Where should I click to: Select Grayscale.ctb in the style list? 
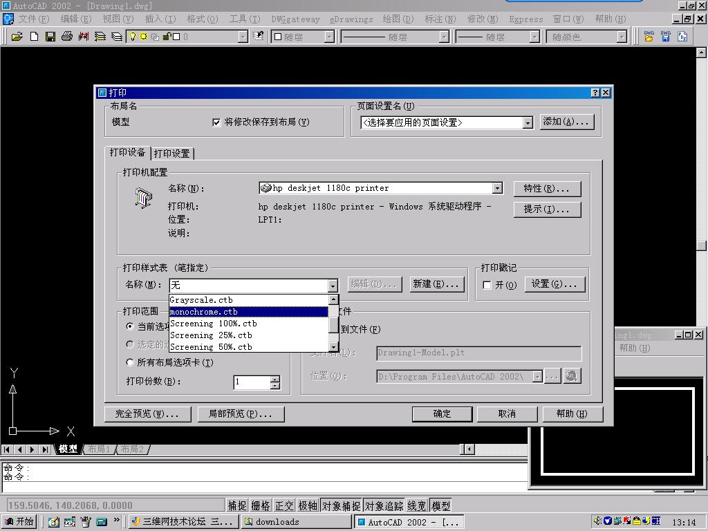pos(248,300)
